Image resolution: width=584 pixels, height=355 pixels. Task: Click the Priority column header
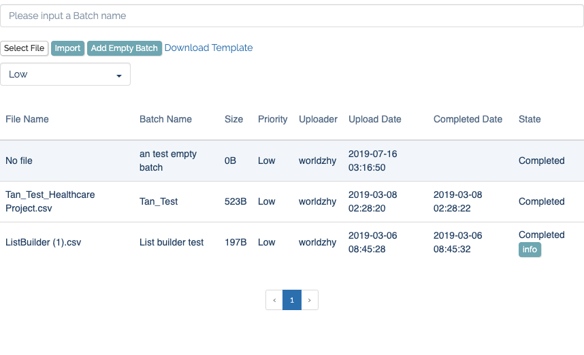[x=272, y=119]
